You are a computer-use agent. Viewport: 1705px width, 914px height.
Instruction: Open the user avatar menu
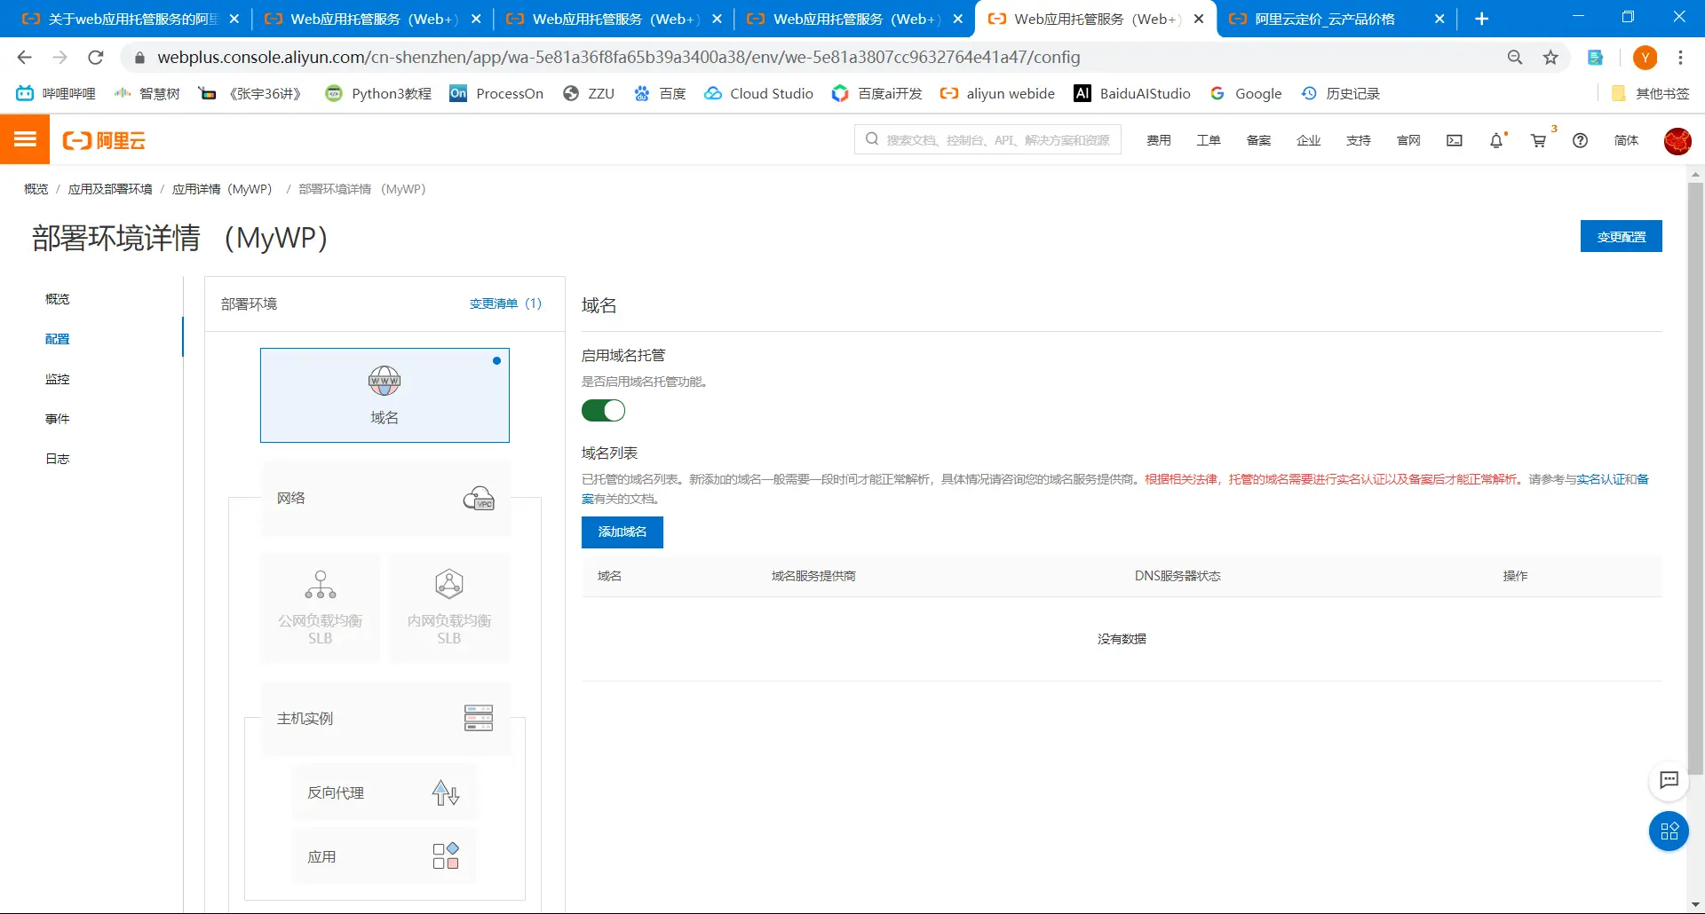point(1677,140)
